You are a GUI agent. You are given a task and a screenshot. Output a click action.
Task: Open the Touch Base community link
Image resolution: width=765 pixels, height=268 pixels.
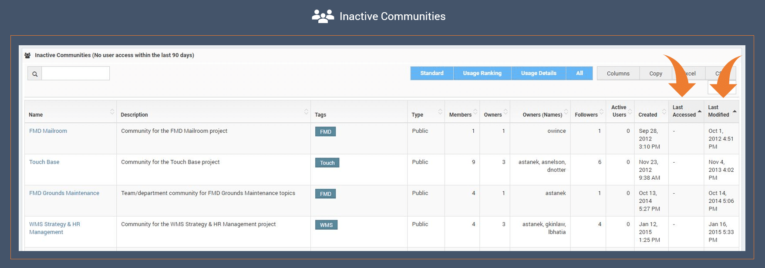point(44,162)
